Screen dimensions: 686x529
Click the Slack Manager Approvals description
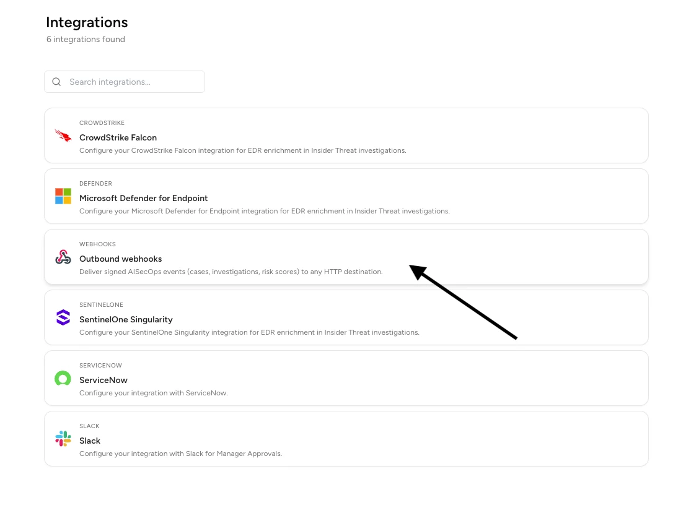(x=181, y=454)
